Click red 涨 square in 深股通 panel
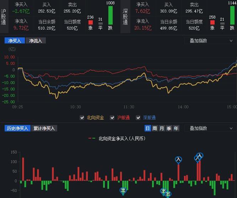237x198 pixels. pos(212,22)
